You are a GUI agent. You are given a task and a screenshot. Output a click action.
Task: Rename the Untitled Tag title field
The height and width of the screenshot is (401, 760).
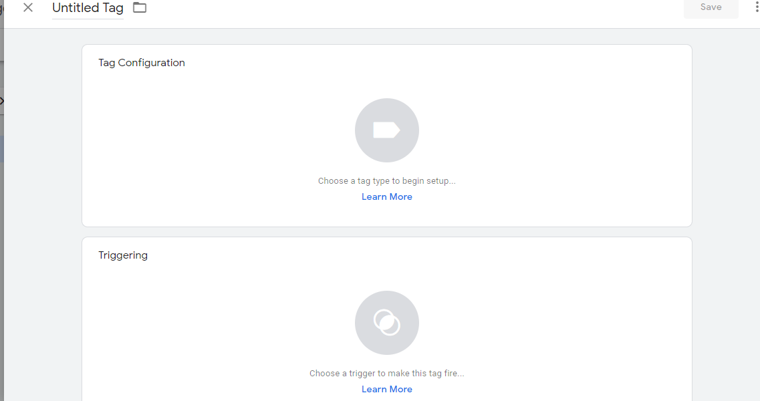(x=88, y=8)
